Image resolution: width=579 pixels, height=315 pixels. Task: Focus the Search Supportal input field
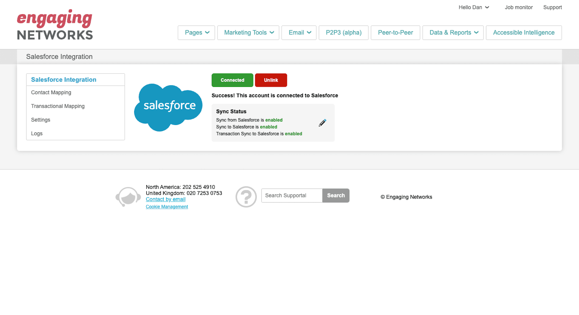[x=292, y=195]
